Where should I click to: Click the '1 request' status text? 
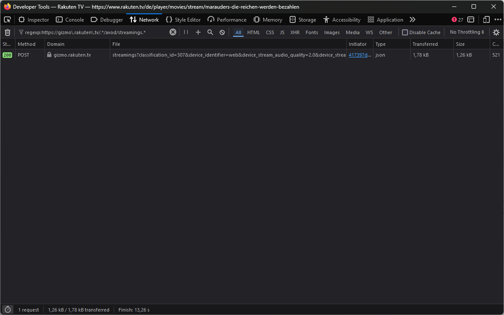click(29, 310)
